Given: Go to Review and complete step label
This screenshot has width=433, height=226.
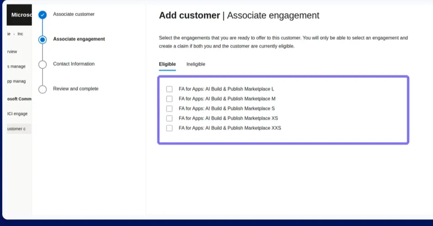Looking at the screenshot, I should click(x=76, y=89).
